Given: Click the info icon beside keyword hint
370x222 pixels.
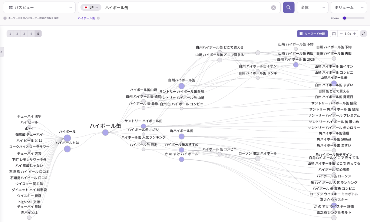Looking at the screenshot, I should [5, 18].
